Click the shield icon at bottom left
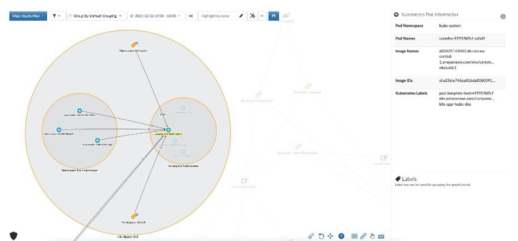The image size is (518, 241). (13, 235)
